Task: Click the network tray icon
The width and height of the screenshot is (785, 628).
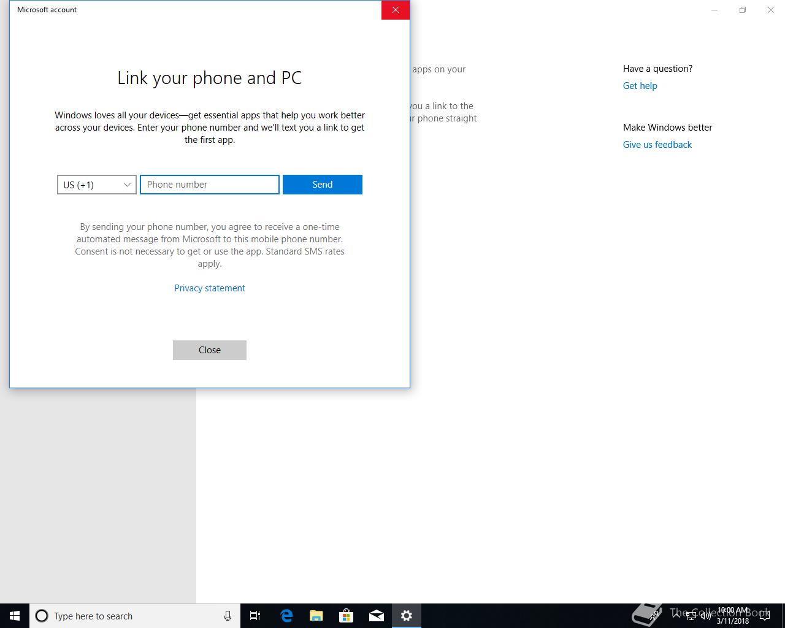Action: [x=691, y=616]
